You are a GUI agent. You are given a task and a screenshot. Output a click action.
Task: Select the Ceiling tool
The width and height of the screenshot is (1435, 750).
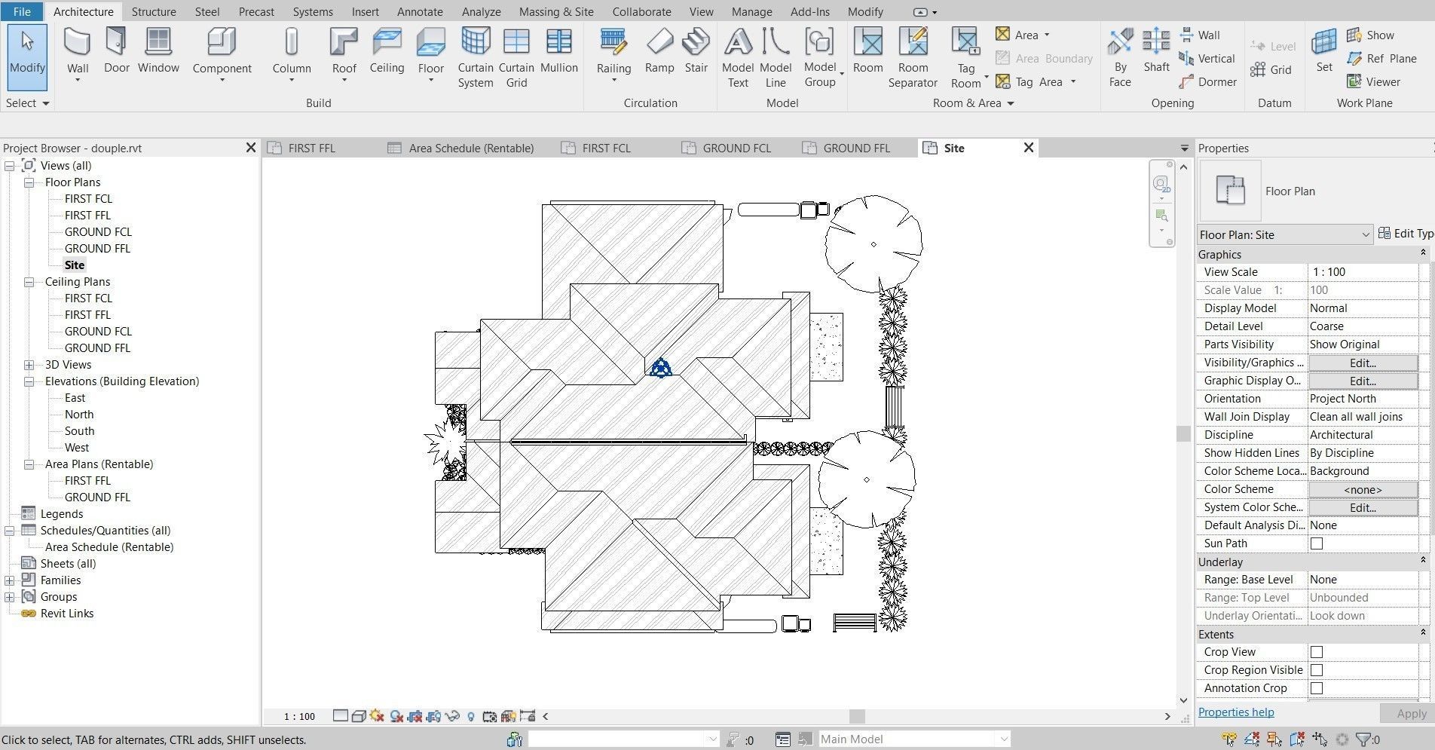coord(387,51)
